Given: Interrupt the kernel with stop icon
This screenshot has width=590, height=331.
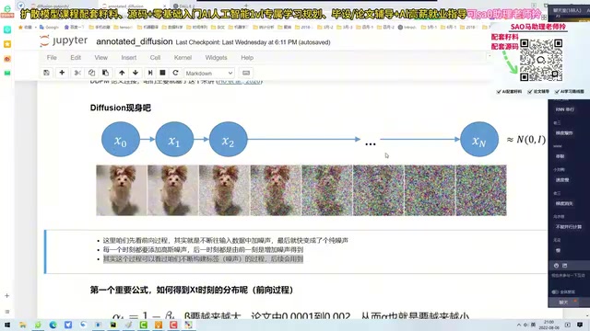Looking at the screenshot, I should (x=162, y=73).
